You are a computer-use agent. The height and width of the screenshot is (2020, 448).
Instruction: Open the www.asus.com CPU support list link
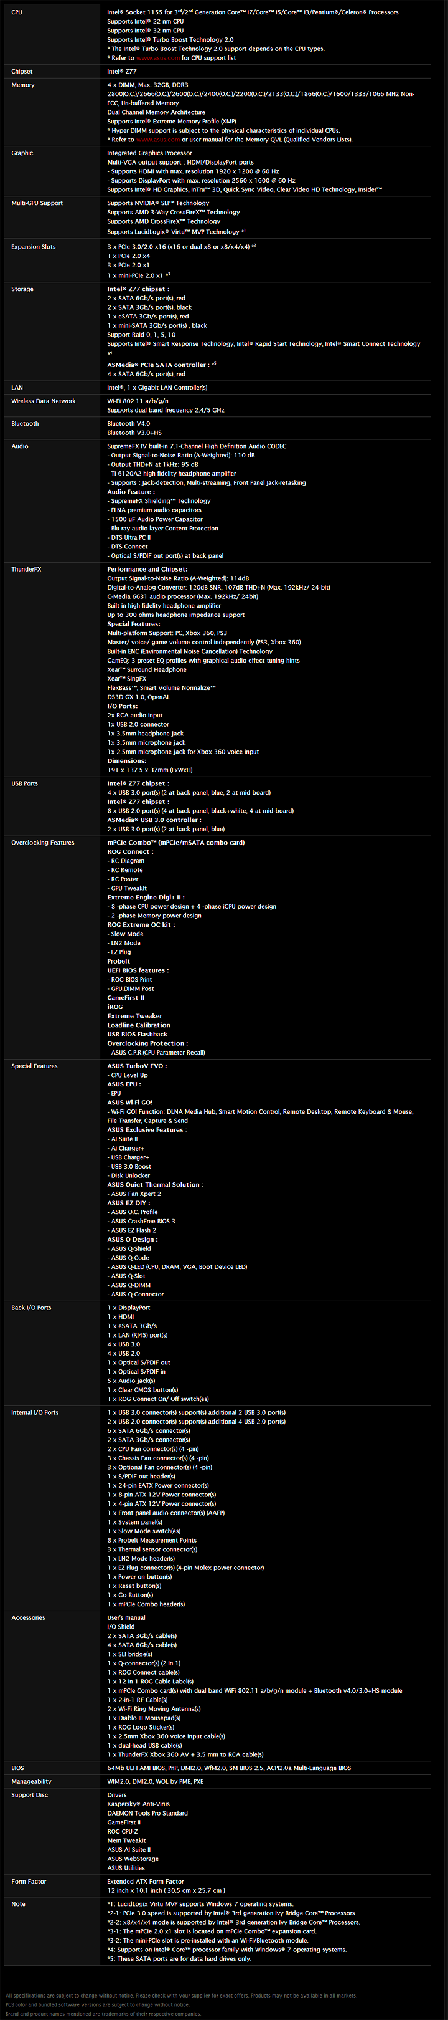click(x=157, y=58)
